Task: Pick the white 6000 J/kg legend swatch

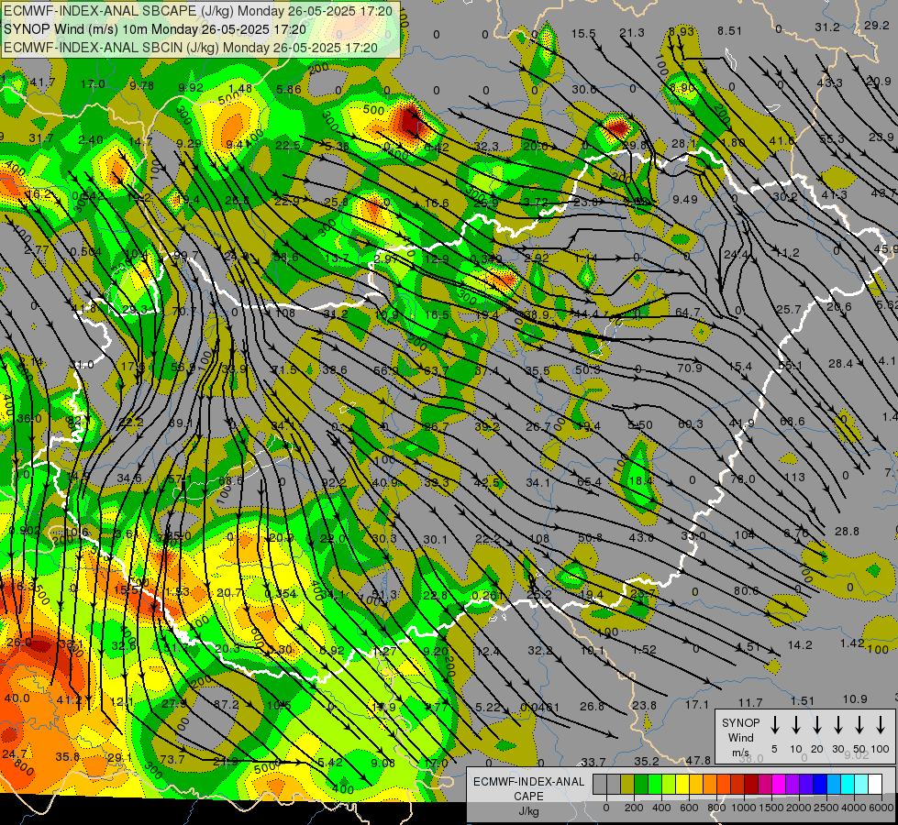Action: (x=874, y=784)
